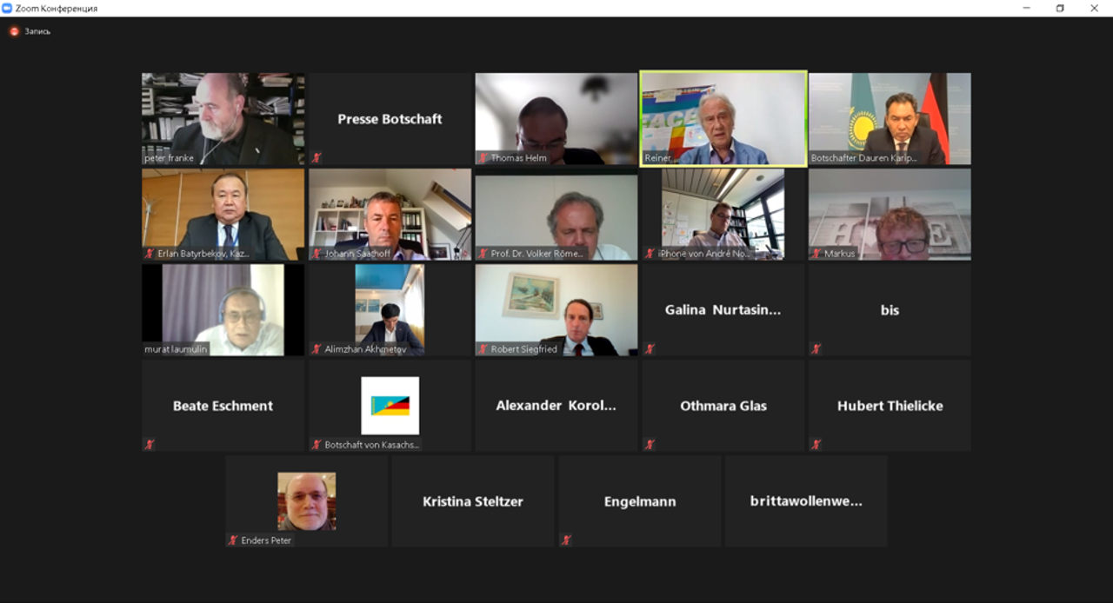Click the Zoom app icon in title bar
Screen dimensions: 1113x603
[x=7, y=8]
